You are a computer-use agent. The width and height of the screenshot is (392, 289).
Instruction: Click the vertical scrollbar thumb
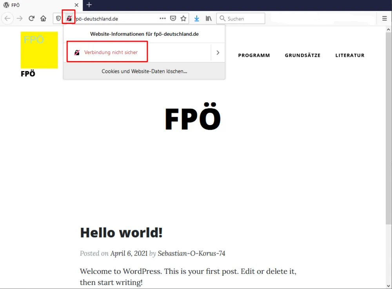click(388, 128)
